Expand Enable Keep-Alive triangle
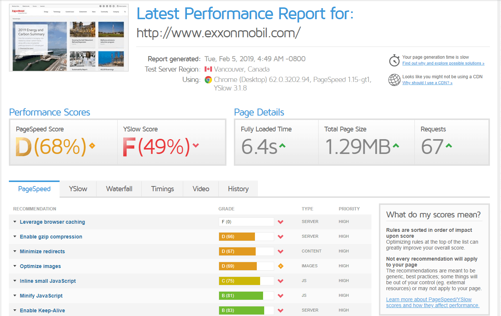Image resolution: width=501 pixels, height=316 pixels. (x=15, y=310)
